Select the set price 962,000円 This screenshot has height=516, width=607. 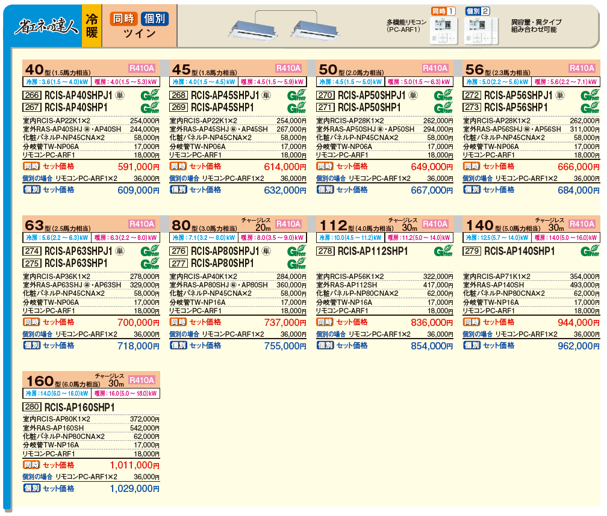point(579,346)
